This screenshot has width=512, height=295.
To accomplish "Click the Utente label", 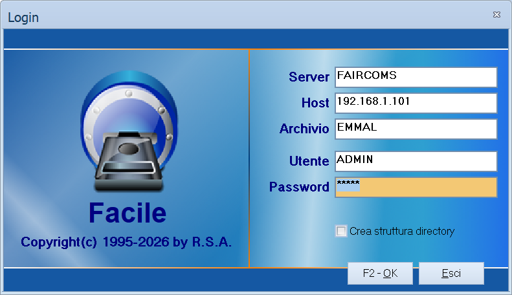I will coord(309,161).
